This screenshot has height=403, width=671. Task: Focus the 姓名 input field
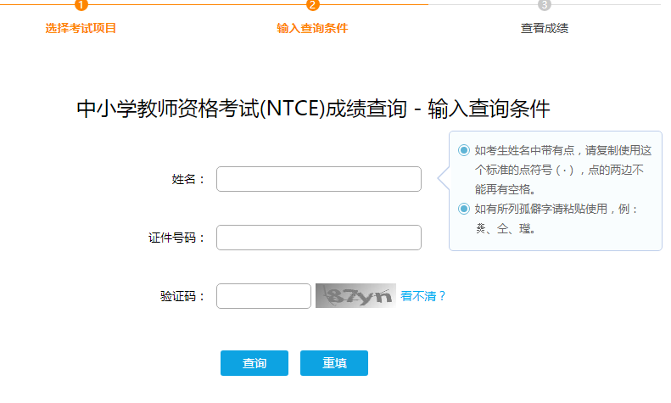coord(319,179)
